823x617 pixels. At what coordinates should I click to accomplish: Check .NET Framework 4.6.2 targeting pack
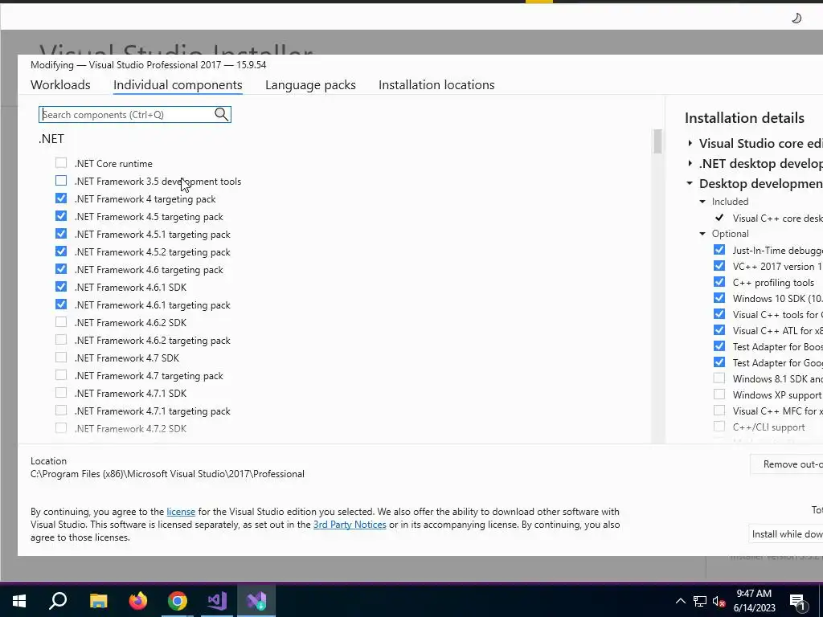(x=61, y=340)
